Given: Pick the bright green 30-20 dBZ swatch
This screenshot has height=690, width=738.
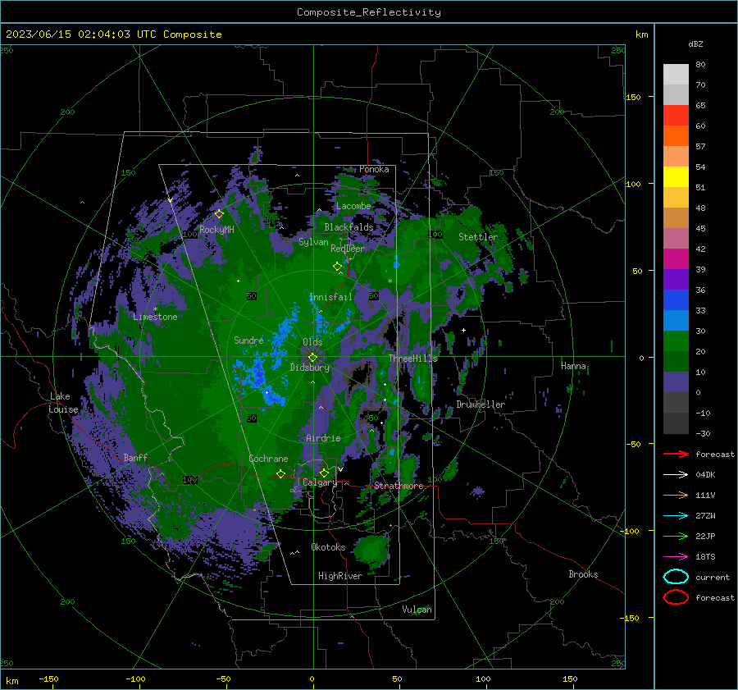Looking at the screenshot, I should (676, 341).
